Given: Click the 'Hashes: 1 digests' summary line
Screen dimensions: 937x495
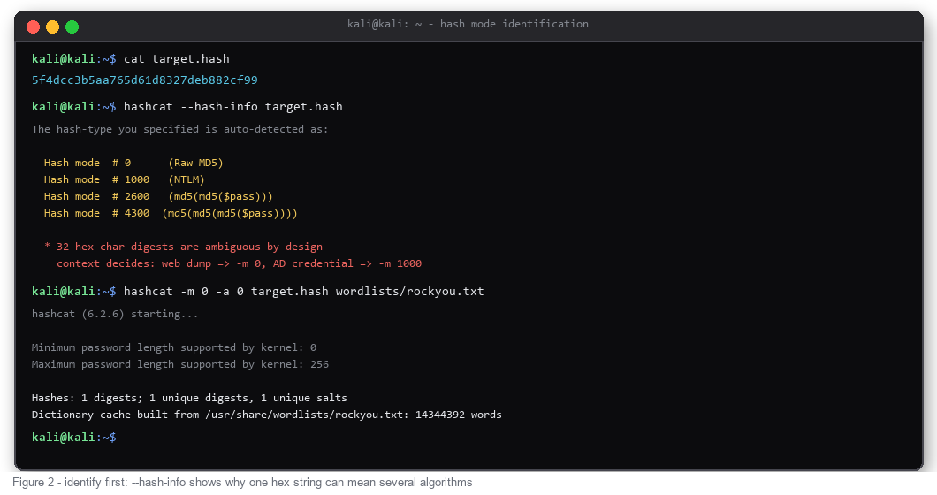Looking at the screenshot, I should 189,398.
